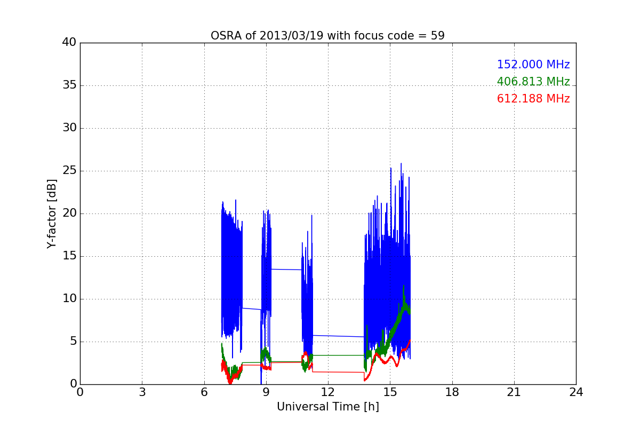Click the x-axis tick label 6
The image size is (640, 427).
click(x=204, y=392)
